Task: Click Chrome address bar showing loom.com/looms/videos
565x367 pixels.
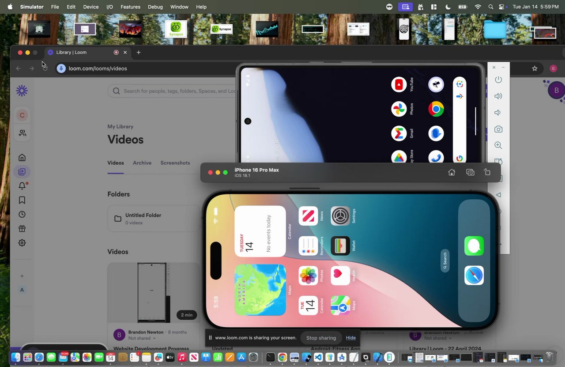Action: click(x=98, y=68)
